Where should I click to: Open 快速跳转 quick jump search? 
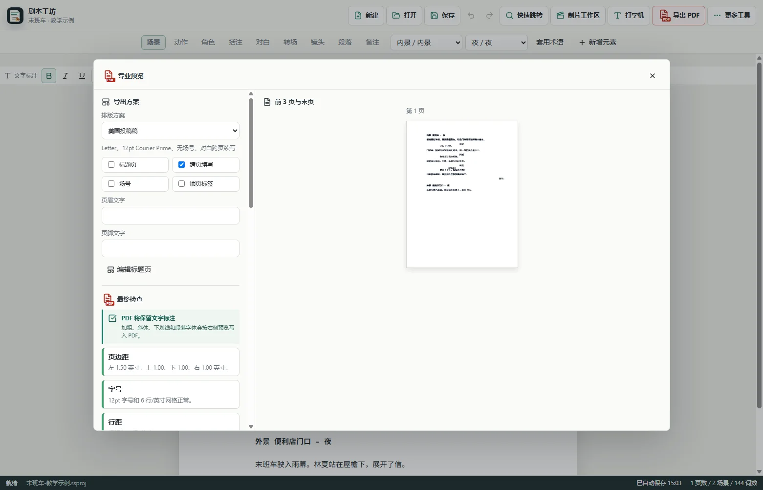(x=524, y=16)
